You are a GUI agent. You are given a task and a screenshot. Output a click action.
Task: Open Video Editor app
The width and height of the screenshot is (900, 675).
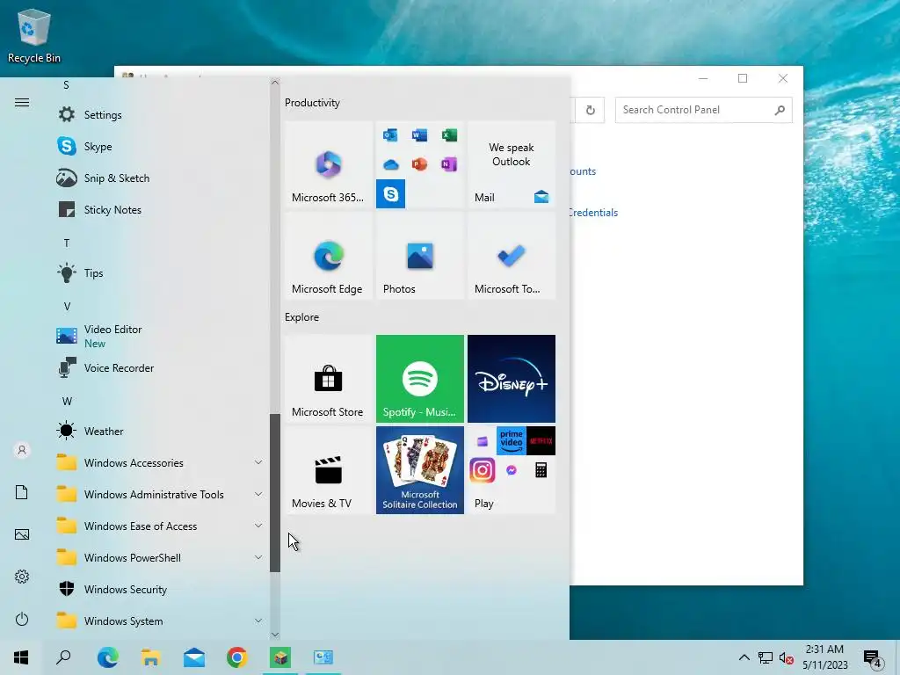click(160, 337)
